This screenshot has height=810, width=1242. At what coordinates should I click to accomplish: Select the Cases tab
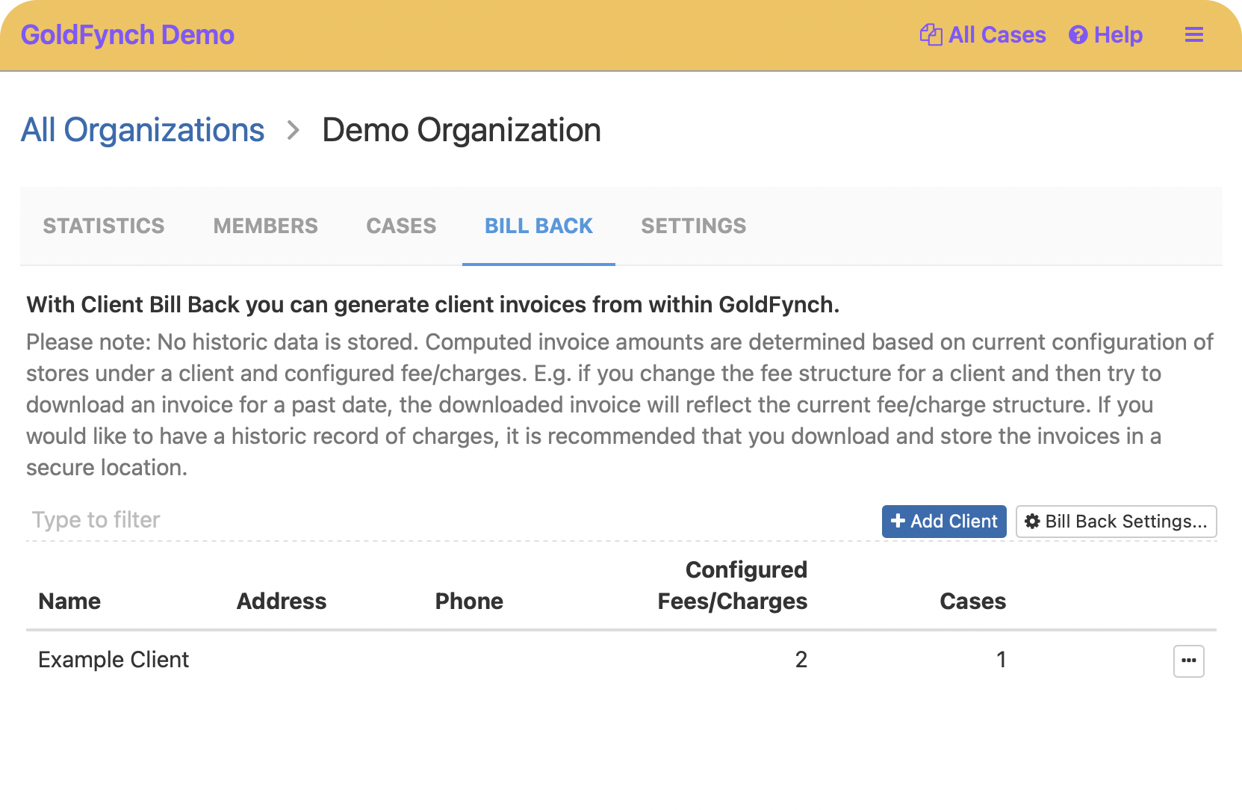coord(401,226)
